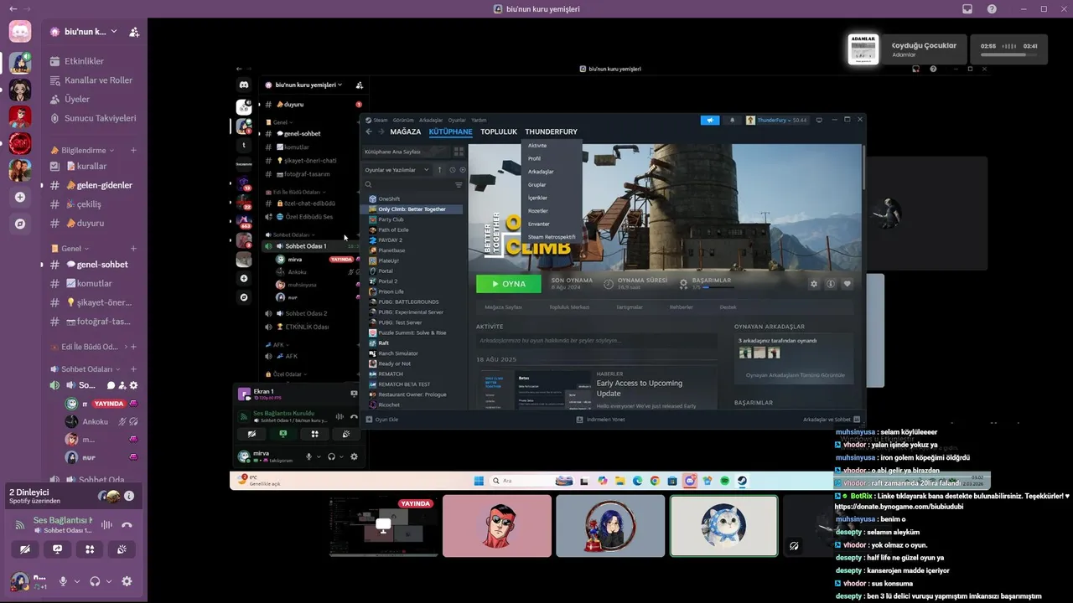Image resolution: width=1073 pixels, height=603 pixels.
Task: Click invite people icon beside server name
Action: (x=134, y=32)
